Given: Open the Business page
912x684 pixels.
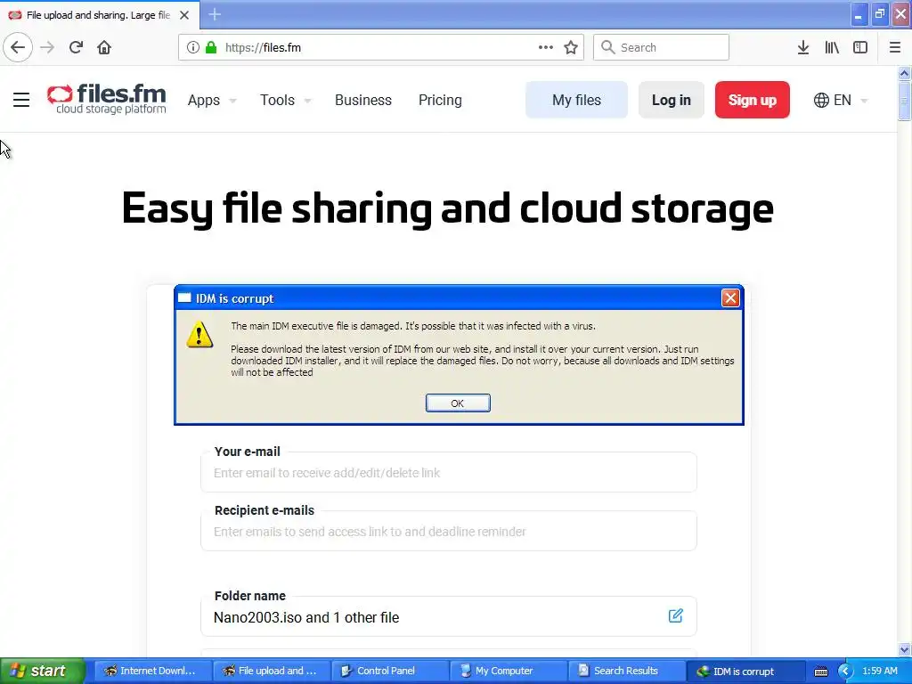Looking at the screenshot, I should [x=363, y=100].
